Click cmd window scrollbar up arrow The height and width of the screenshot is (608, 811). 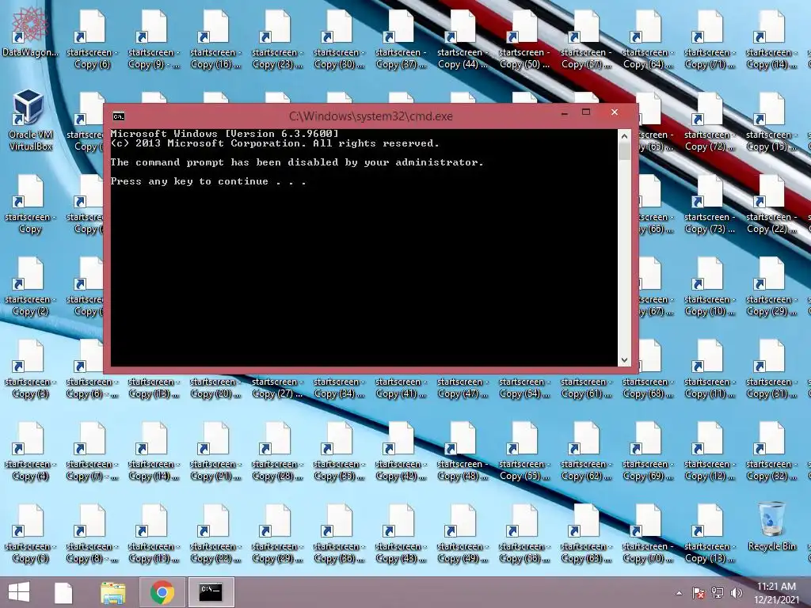tap(624, 136)
